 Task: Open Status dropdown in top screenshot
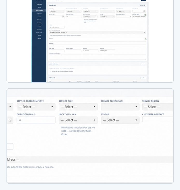coord(107,17)
